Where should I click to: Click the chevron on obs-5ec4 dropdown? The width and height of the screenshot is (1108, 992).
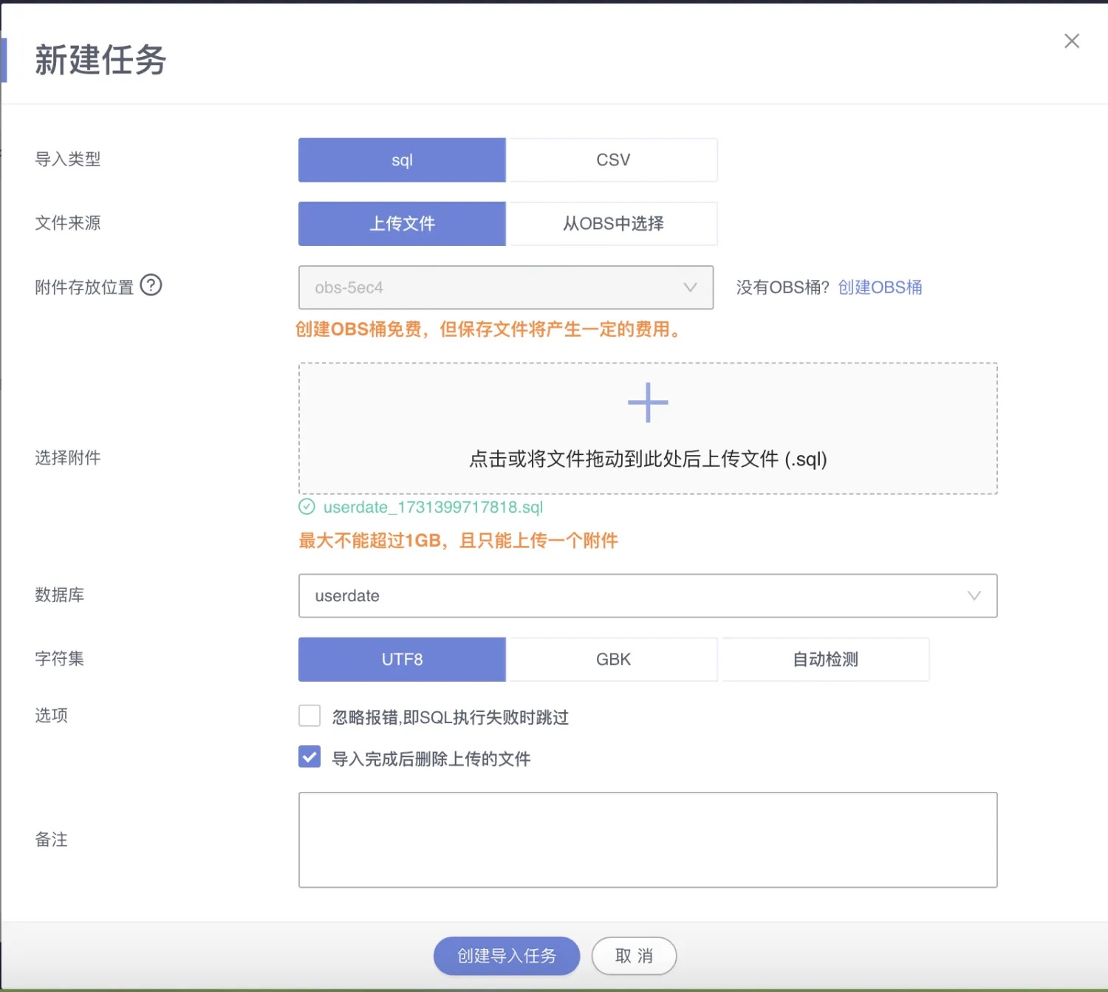point(690,287)
